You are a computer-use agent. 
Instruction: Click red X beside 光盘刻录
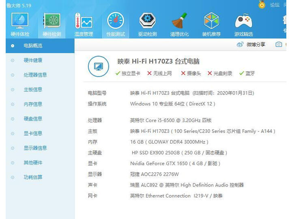(x=210, y=73)
